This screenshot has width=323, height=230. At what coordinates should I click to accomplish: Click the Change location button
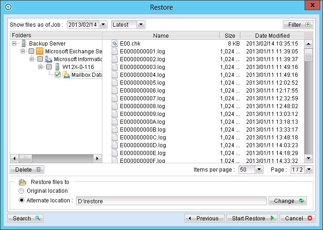(287, 201)
